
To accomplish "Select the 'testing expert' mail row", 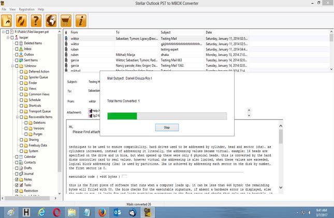I will (x=156, y=49).
